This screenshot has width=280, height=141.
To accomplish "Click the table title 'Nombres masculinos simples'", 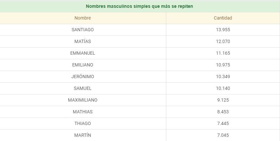I will (x=140, y=6).
